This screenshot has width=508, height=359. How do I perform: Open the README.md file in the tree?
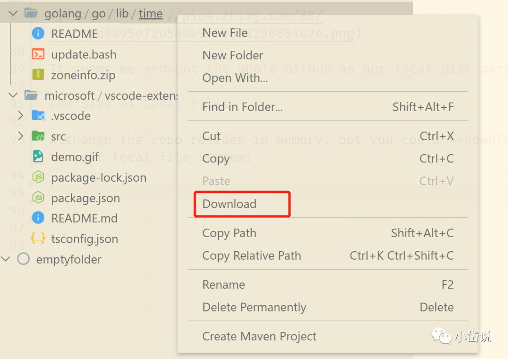(84, 218)
